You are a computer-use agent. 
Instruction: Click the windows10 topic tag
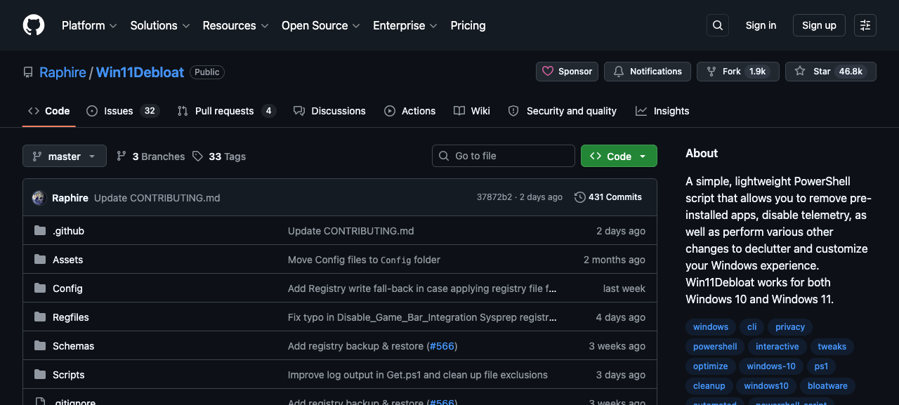[766, 386]
